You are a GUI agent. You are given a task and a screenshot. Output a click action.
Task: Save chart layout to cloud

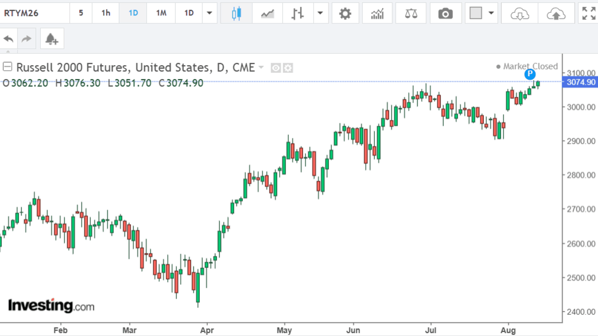pyautogui.click(x=556, y=14)
